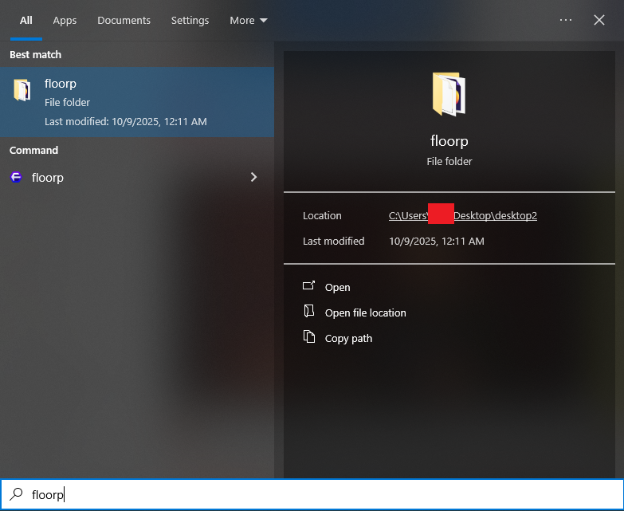Click the Copy path icon

tap(309, 336)
